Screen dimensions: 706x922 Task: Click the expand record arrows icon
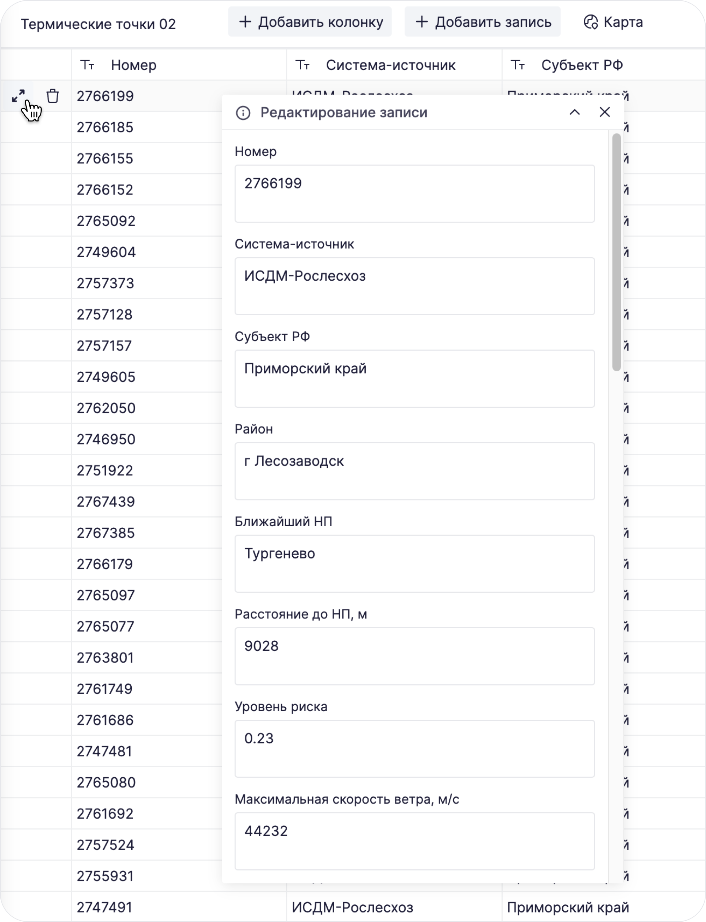(18, 96)
